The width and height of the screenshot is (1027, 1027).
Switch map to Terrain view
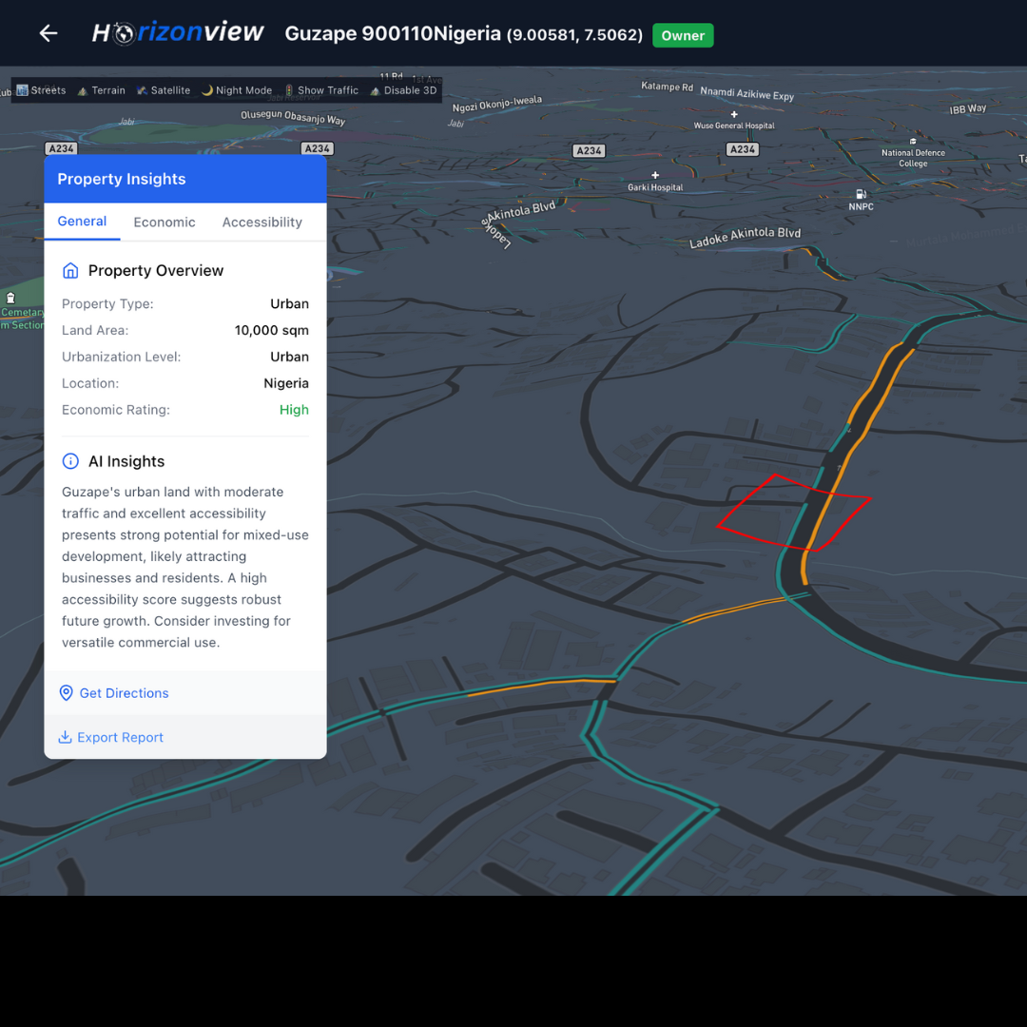101,90
